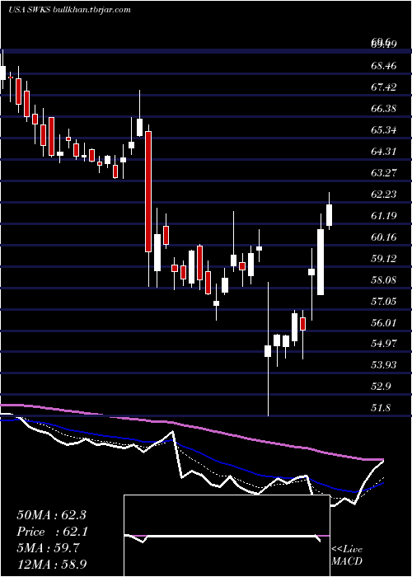This screenshot has width=412, height=577.
Task: Click the 66.38 price axis label
Action: [x=384, y=109]
